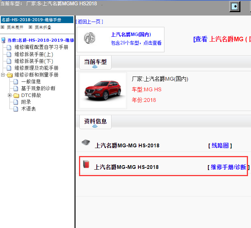Click the folder icon for 维修诊断和测量手册
The width and height of the screenshot is (251, 228).
10,75
